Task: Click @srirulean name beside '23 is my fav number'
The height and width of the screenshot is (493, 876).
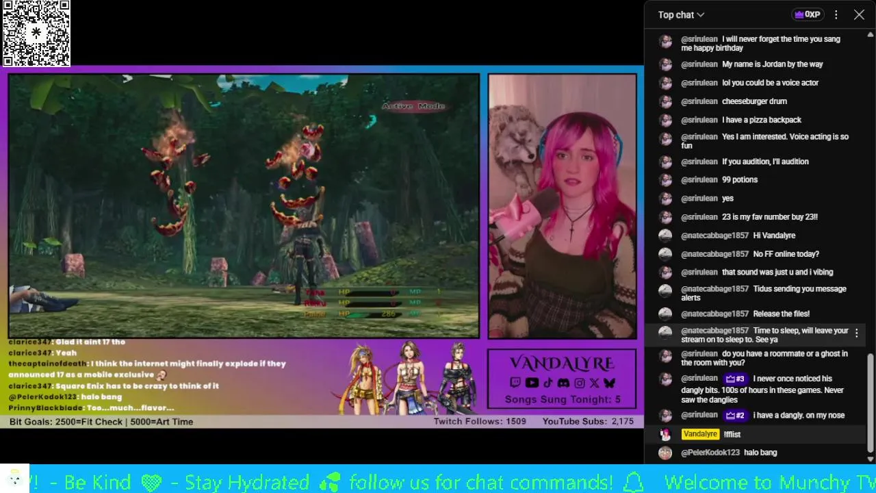Action: pos(699,217)
